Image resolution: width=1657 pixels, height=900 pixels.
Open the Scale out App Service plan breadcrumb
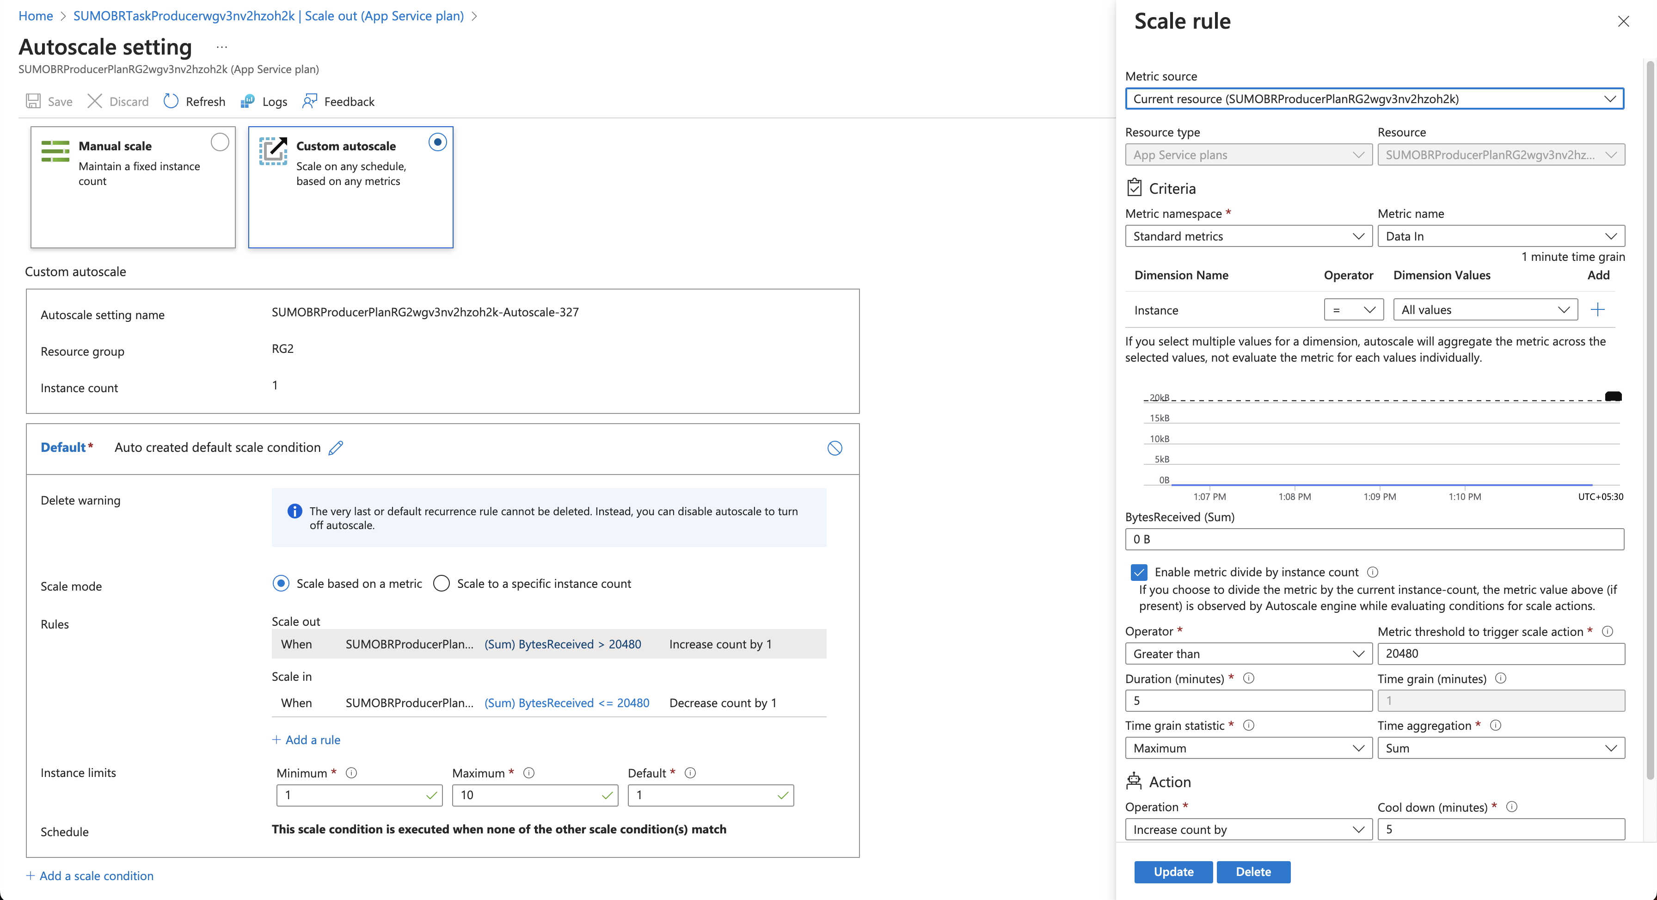tap(268, 16)
